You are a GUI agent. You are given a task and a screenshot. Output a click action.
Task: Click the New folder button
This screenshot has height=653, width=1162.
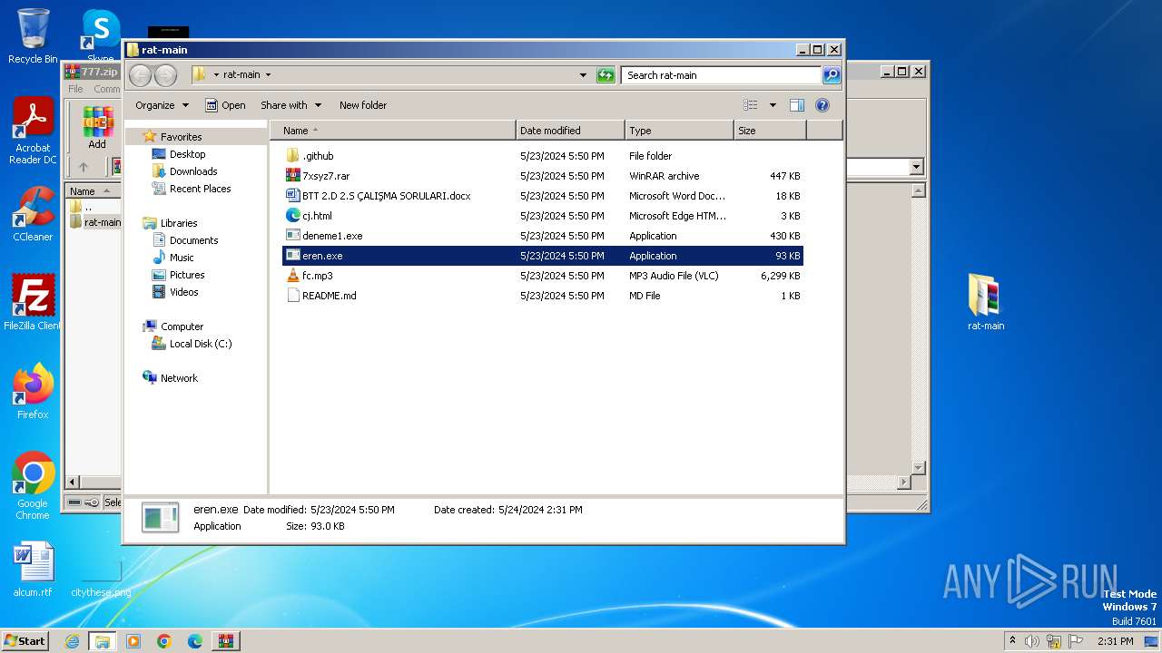coord(363,105)
